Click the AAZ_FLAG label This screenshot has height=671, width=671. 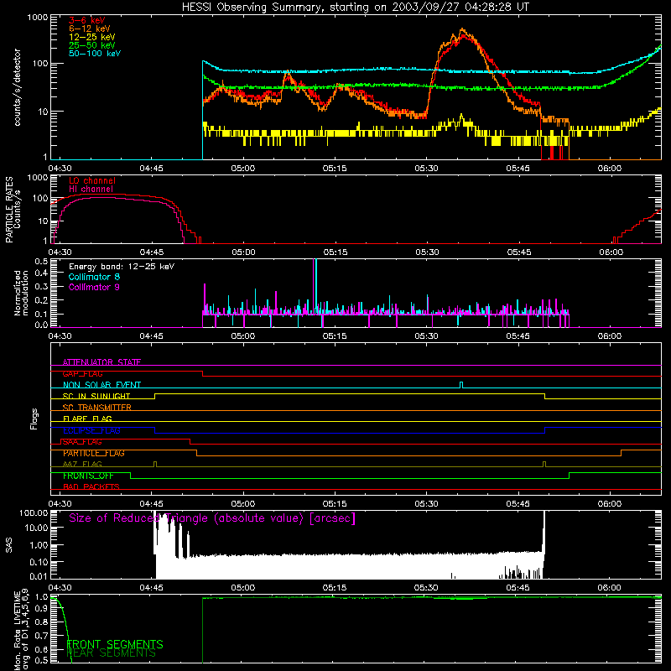[82, 464]
